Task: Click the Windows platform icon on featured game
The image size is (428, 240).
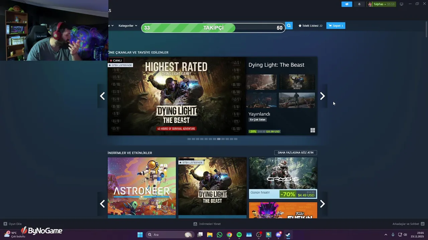Action: tap(313, 130)
